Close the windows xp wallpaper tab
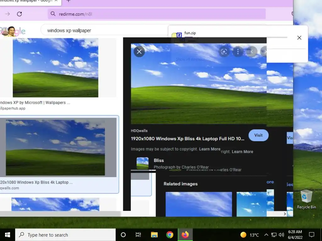This screenshot has width=322, height=241. click(56, 1)
